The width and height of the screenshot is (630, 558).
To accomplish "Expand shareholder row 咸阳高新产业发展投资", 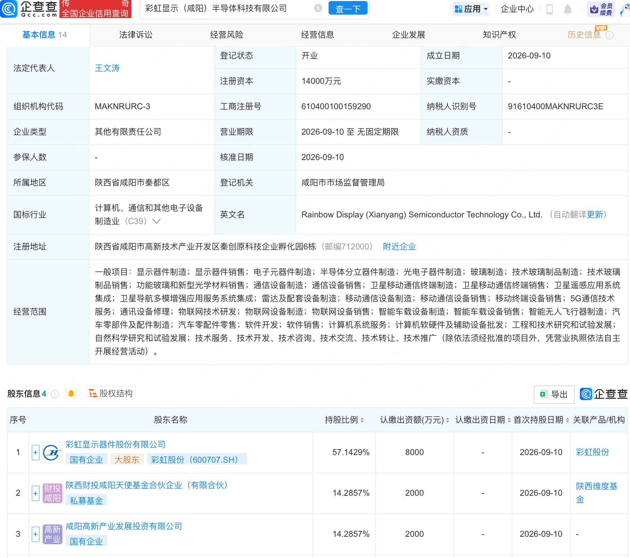I will click(x=35, y=534).
